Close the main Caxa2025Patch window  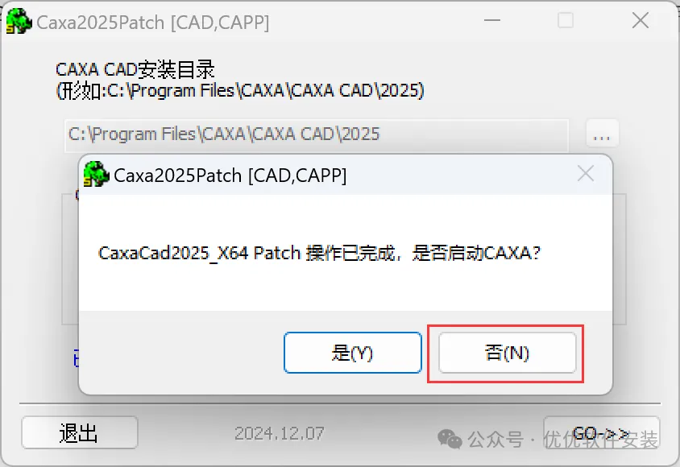click(641, 20)
